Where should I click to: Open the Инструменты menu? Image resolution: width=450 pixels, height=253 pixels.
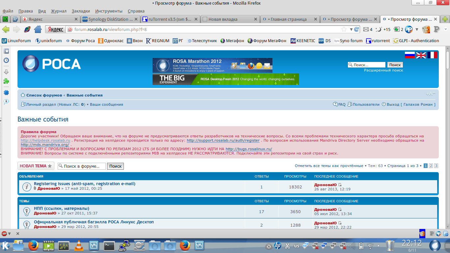109,11
